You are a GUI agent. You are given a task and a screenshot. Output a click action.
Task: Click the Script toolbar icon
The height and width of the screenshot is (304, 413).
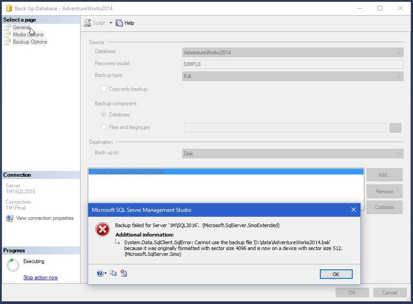(x=87, y=23)
